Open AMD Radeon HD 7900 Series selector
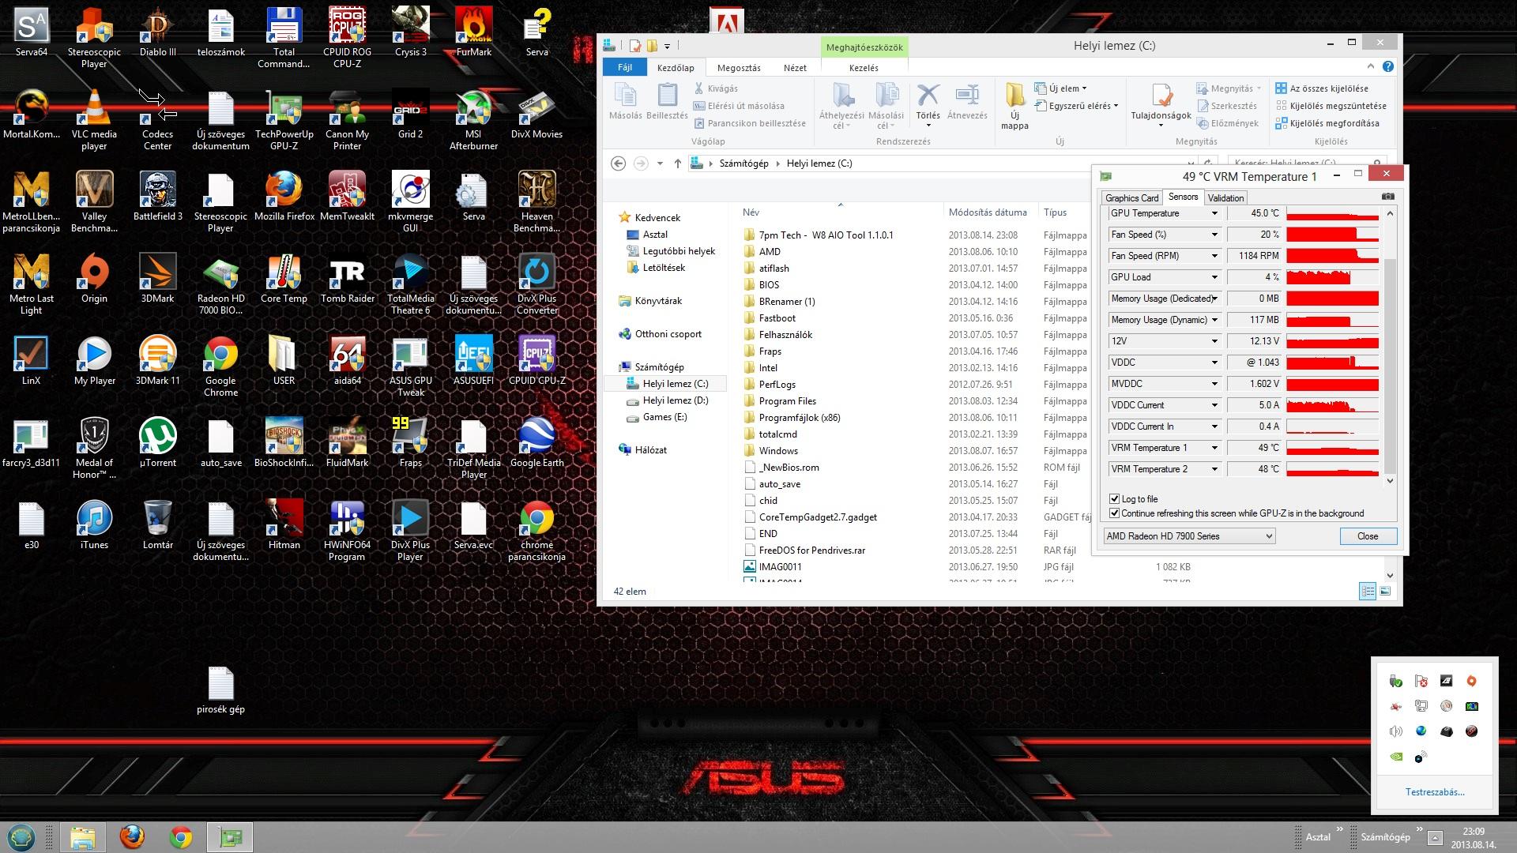1517x853 pixels. (x=1189, y=536)
